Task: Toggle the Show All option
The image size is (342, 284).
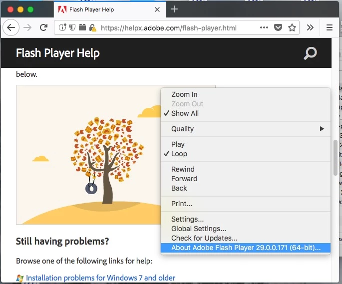Action: coord(246,113)
